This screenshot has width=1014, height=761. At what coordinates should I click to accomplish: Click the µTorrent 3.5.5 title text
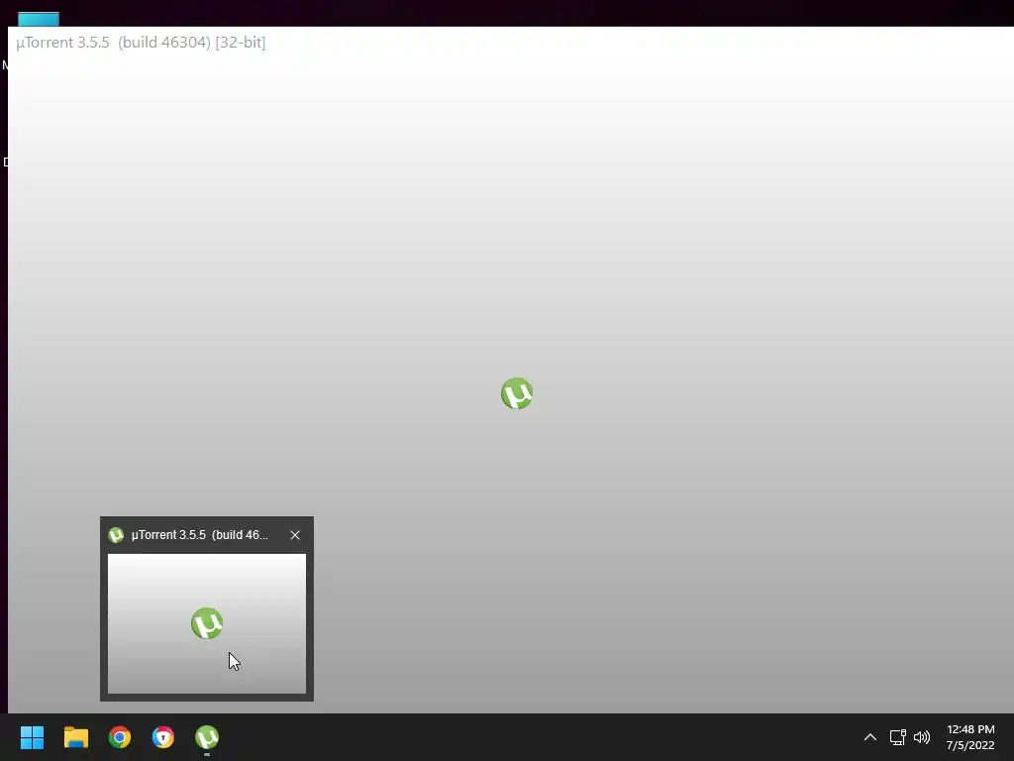[x=141, y=43]
